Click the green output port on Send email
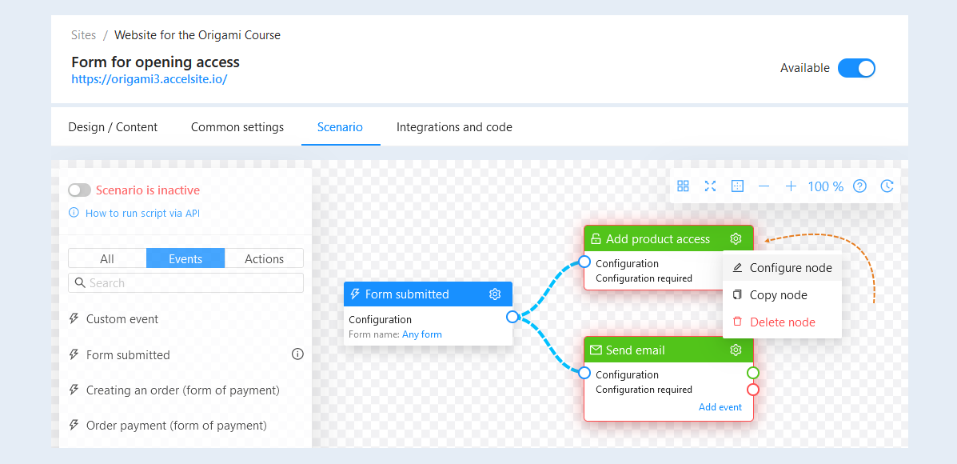The height and width of the screenshot is (464, 957). click(753, 373)
